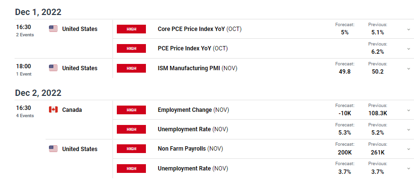Click the Dec 2, 2022 date heading

pyautogui.click(x=38, y=93)
